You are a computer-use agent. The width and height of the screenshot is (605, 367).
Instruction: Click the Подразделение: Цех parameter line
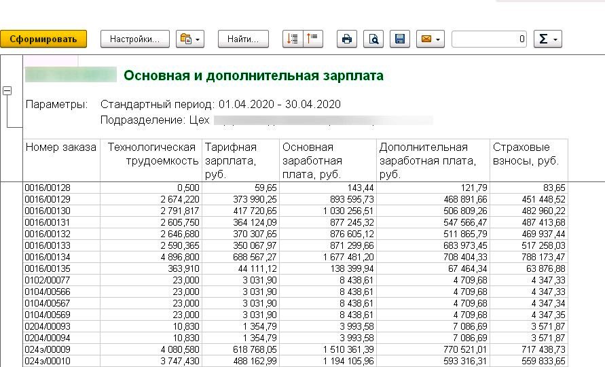click(x=155, y=120)
